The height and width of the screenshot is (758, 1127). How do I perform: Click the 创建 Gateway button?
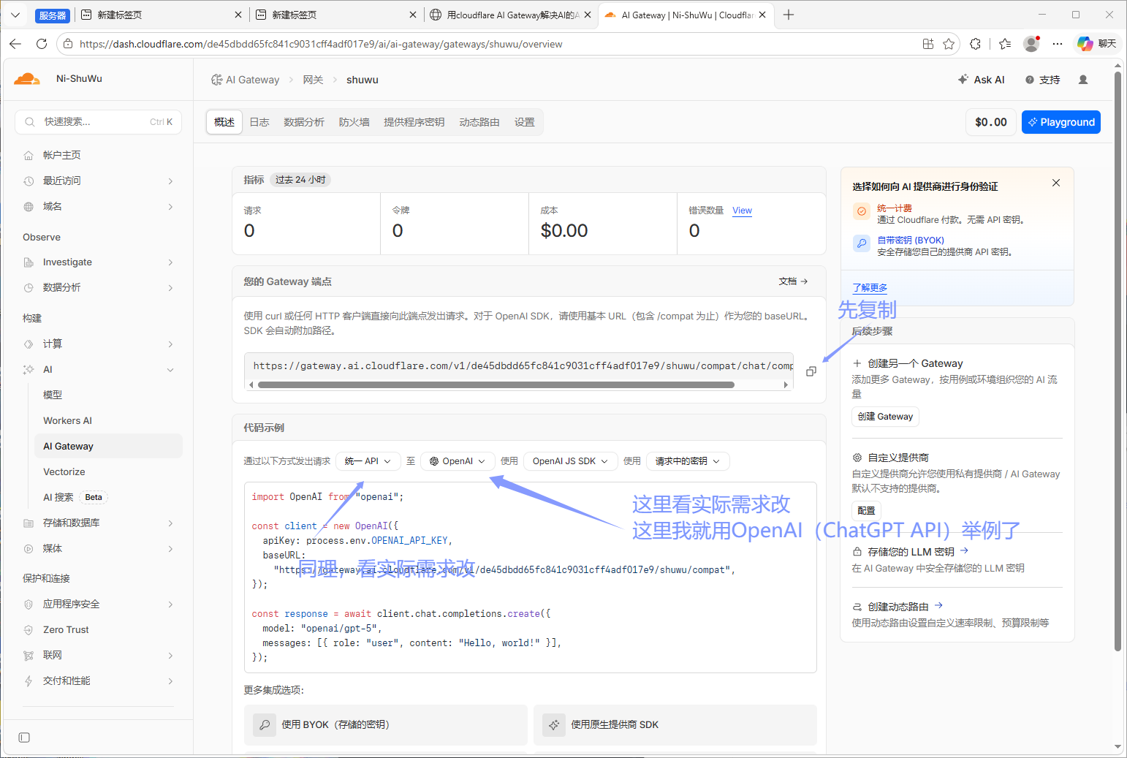885,417
